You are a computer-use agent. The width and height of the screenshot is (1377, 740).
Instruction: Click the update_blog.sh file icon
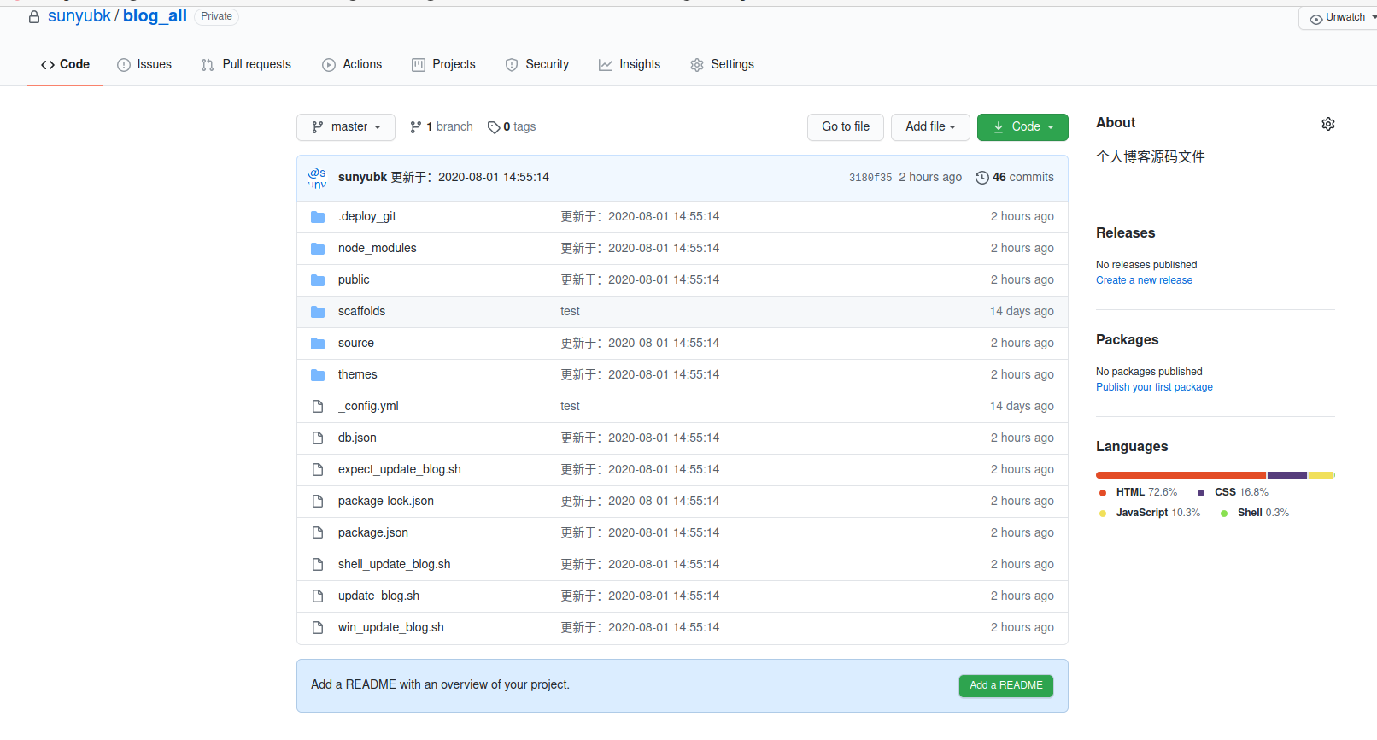point(318,596)
